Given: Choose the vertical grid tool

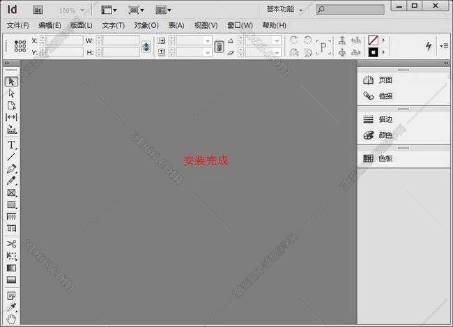Looking at the screenshot, I should point(11,229).
